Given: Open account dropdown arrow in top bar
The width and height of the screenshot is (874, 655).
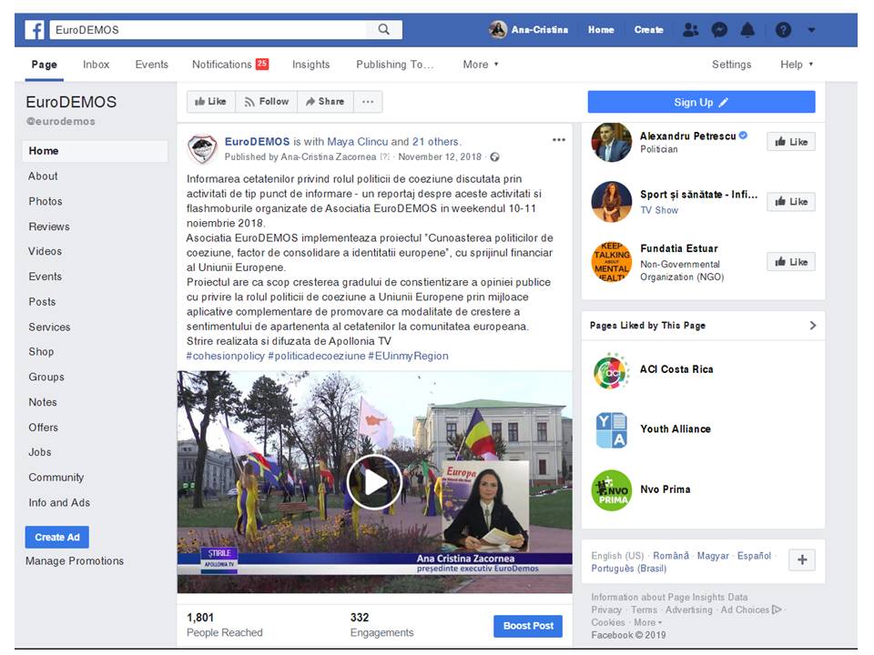Looking at the screenshot, I should [811, 30].
